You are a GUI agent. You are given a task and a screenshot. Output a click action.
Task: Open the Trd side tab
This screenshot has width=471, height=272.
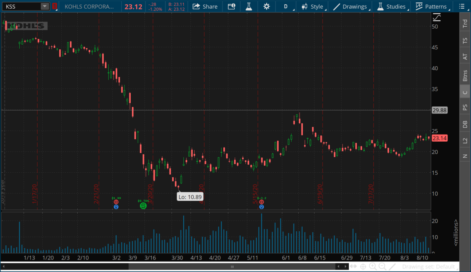click(x=465, y=24)
